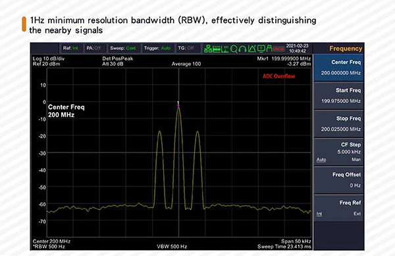Click marker 1 at the signal peak
This screenshot has height=256, width=395.
pos(178,105)
